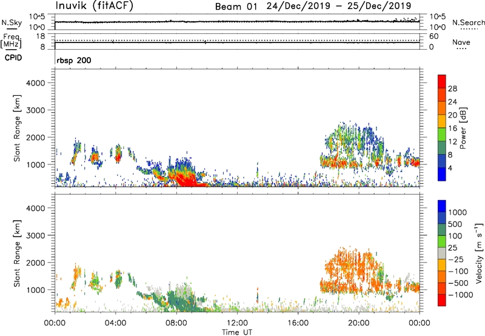This screenshot has height=336, width=485.
Task: Click the gray band of the velocity color bar
Action: coord(442,254)
